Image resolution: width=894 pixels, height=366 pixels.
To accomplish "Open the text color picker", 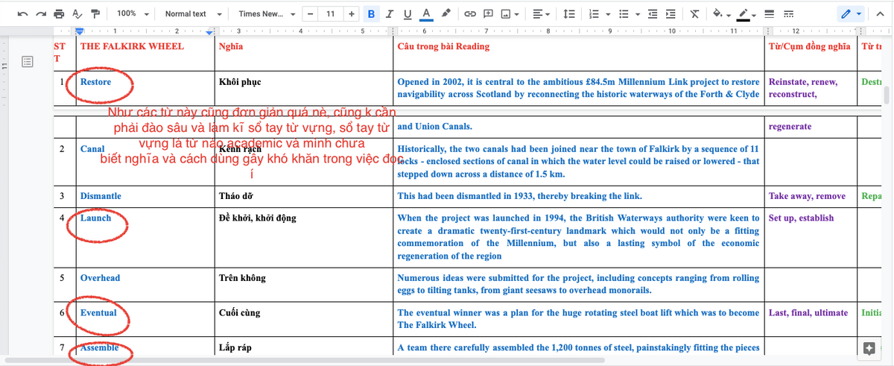I will 425,13.
